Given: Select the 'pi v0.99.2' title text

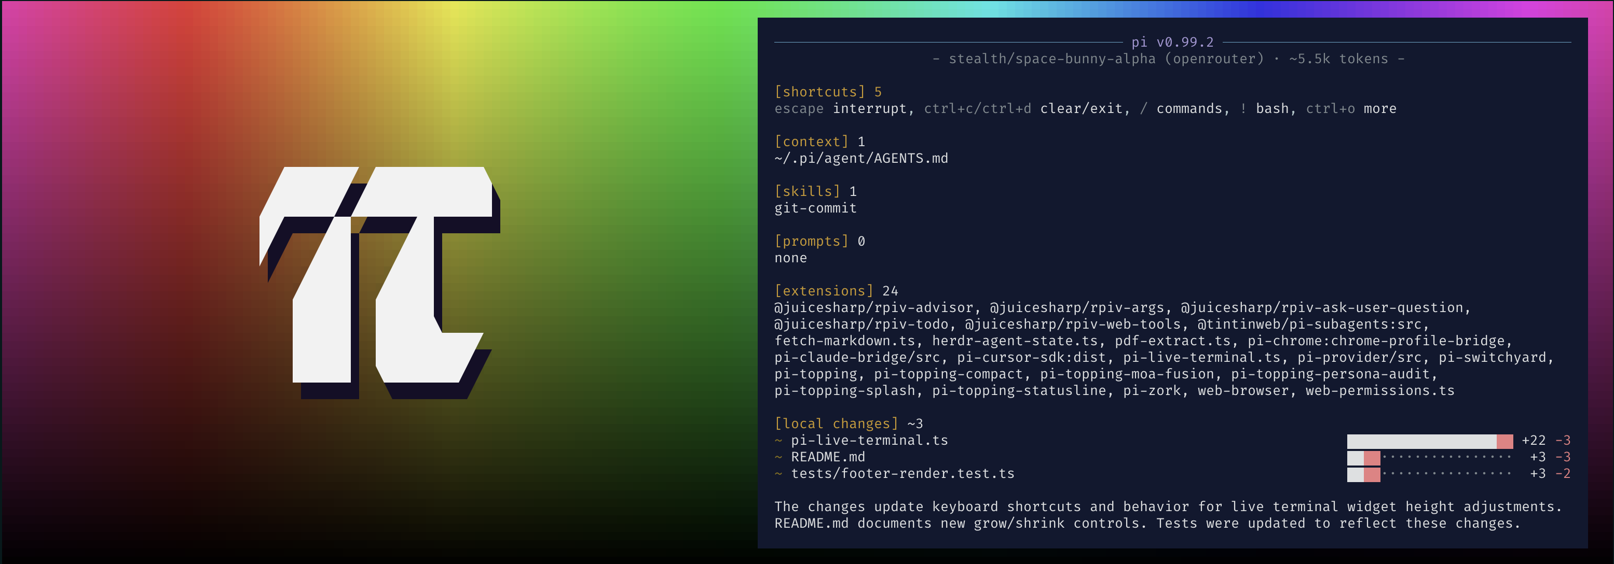Looking at the screenshot, I should coord(1172,42).
